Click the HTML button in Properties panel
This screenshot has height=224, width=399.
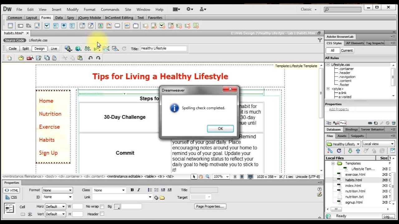click(x=12, y=190)
